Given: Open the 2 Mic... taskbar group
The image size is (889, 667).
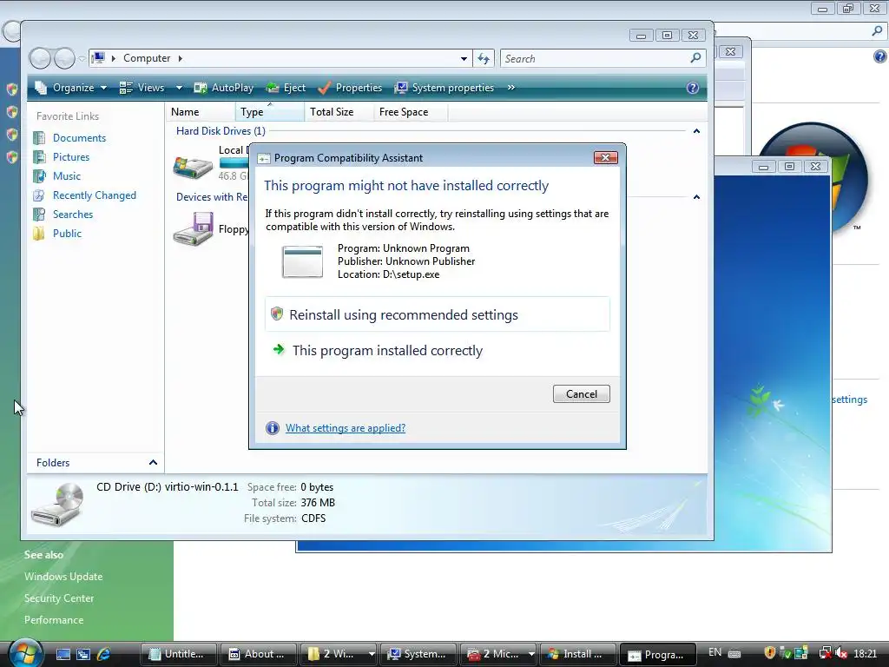Looking at the screenshot, I should tap(499, 654).
